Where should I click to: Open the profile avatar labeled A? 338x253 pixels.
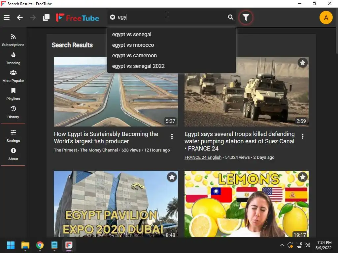pyautogui.click(x=326, y=17)
